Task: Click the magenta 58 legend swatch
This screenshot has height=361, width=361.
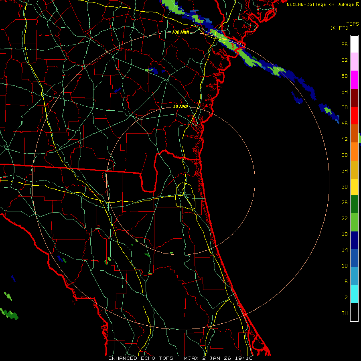Action: click(354, 80)
